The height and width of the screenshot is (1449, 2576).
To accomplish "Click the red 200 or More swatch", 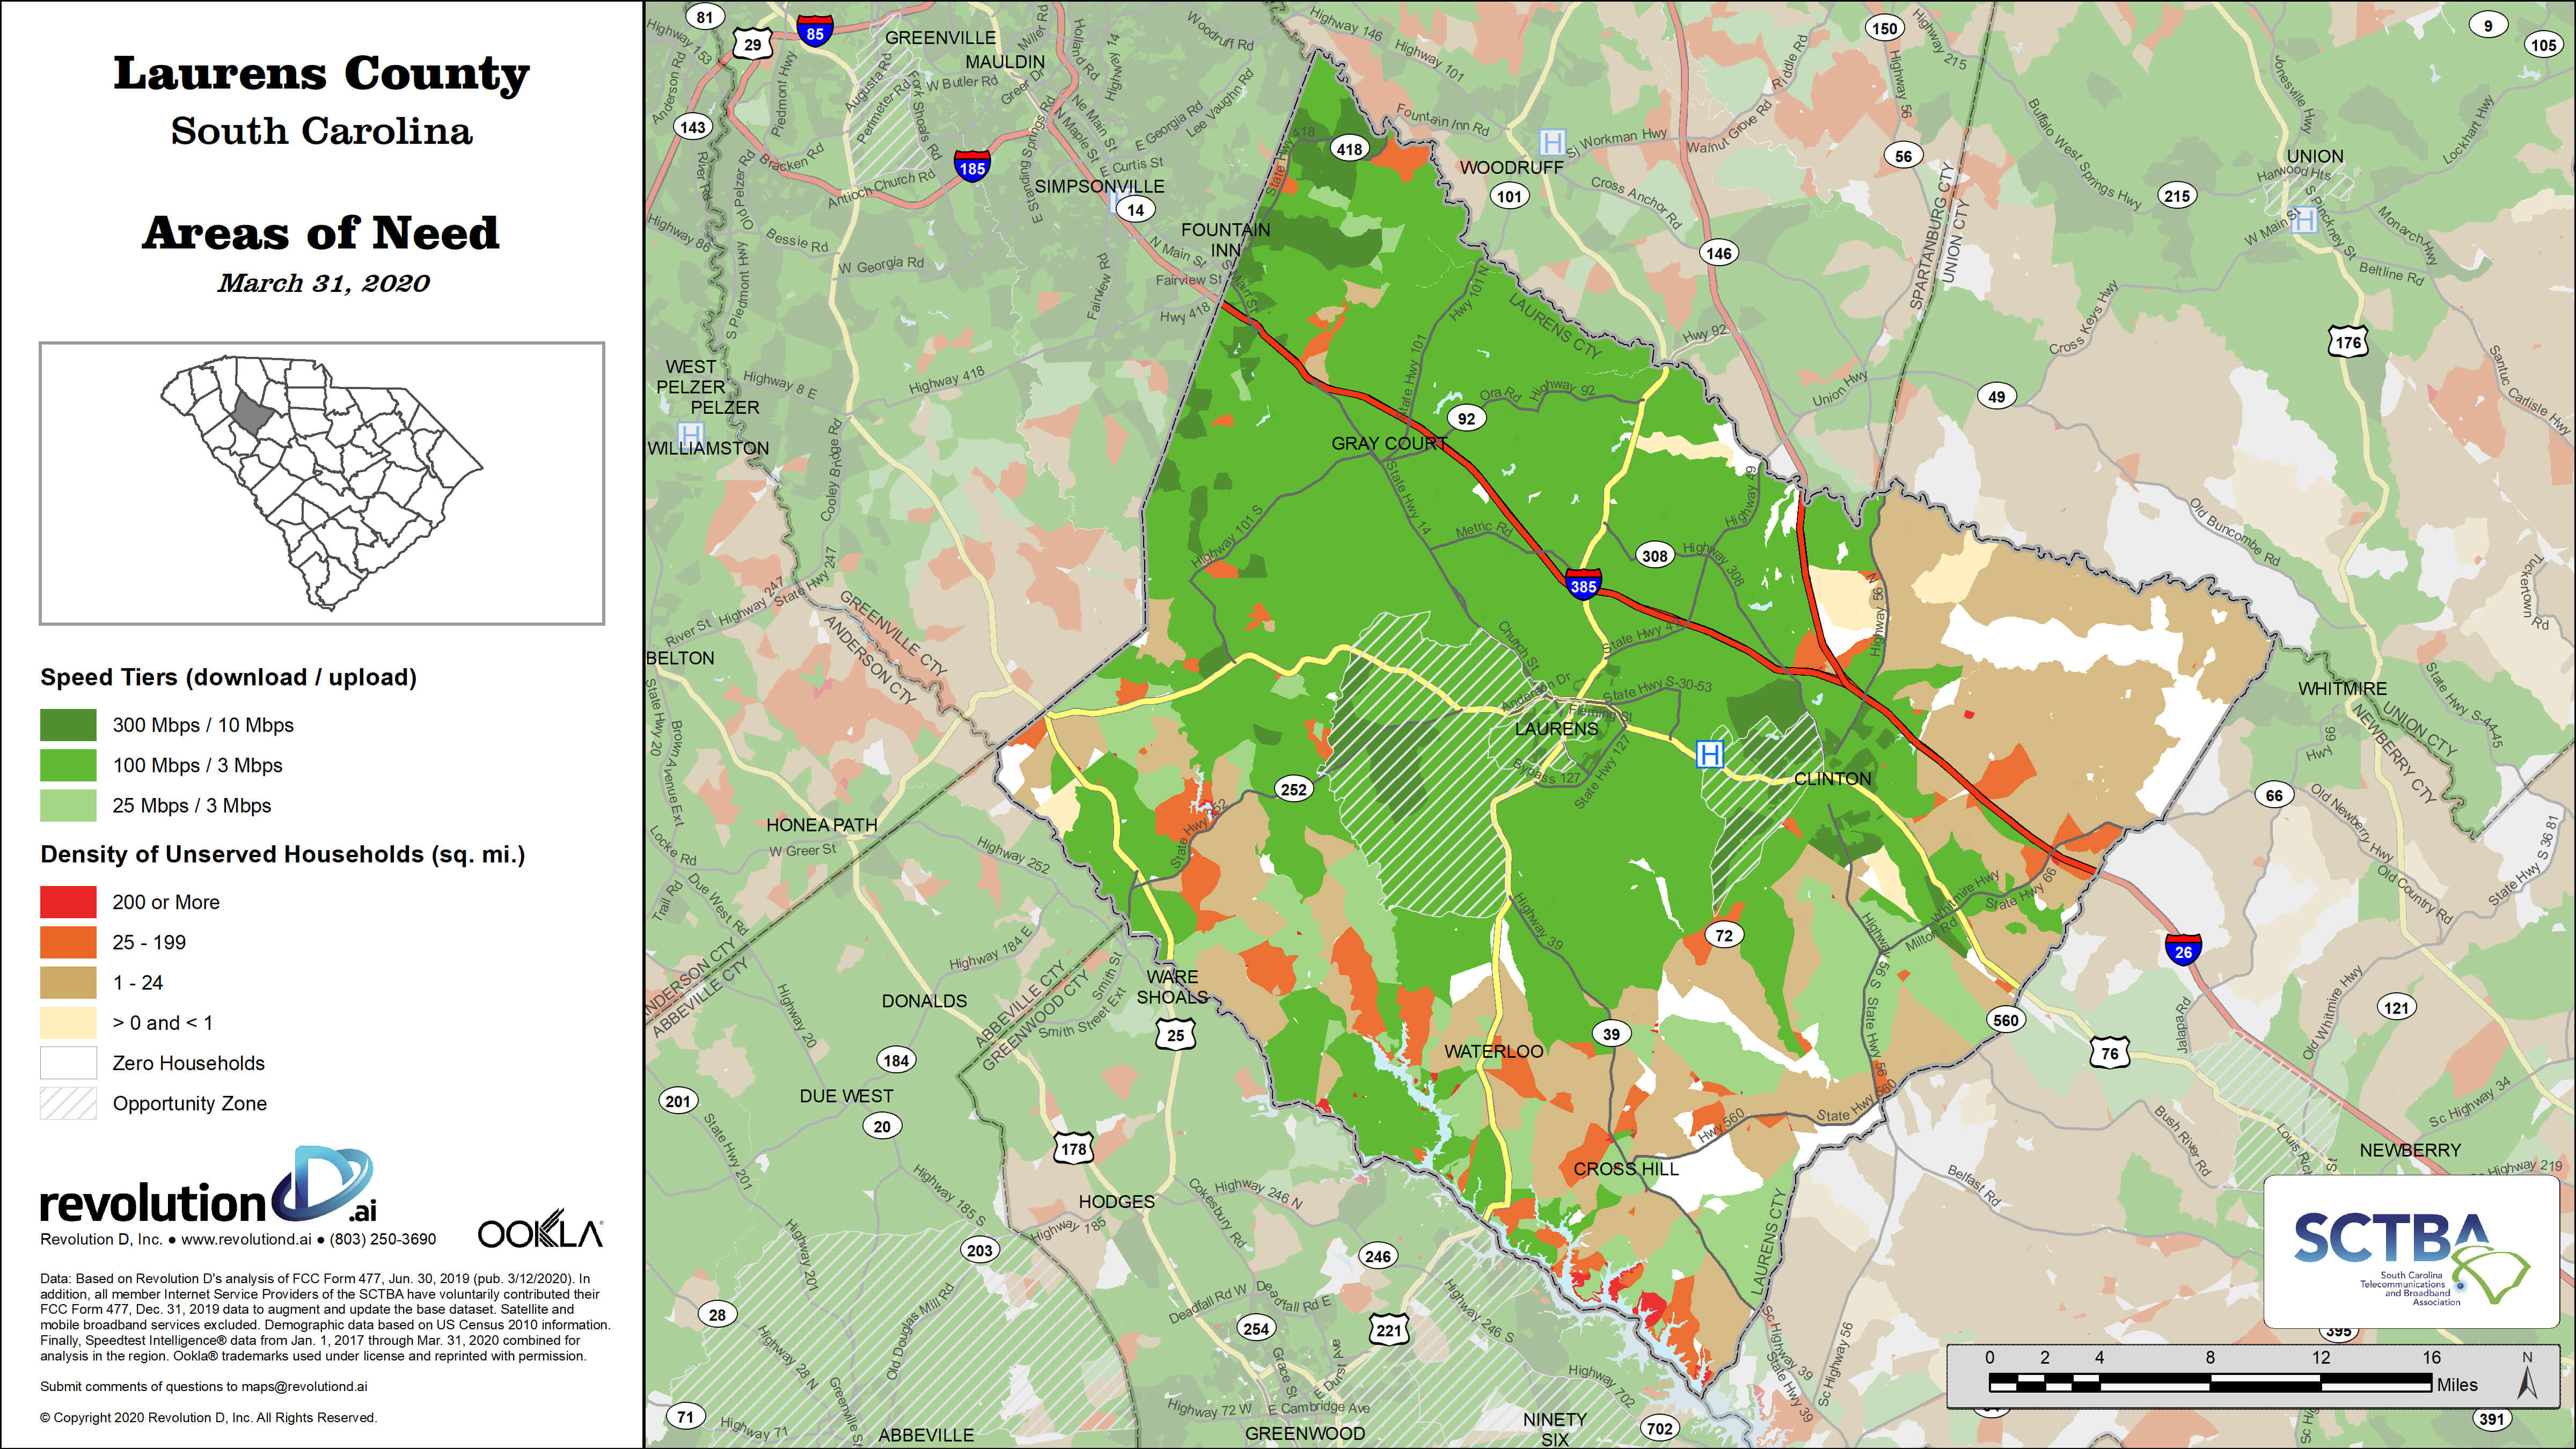I will click(68, 901).
